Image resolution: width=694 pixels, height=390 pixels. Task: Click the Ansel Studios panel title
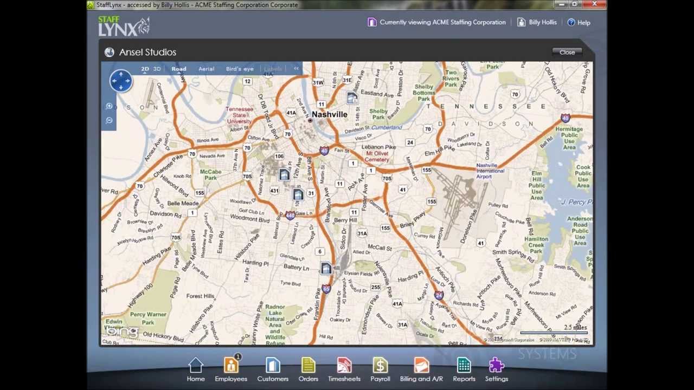[147, 52]
